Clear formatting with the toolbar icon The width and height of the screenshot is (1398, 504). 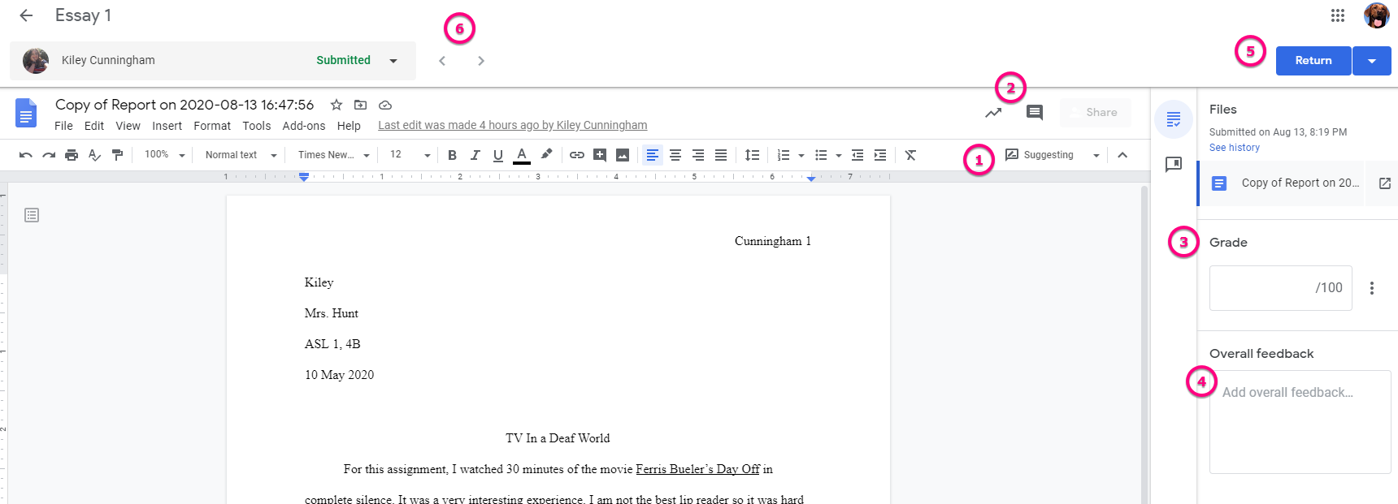(x=910, y=155)
